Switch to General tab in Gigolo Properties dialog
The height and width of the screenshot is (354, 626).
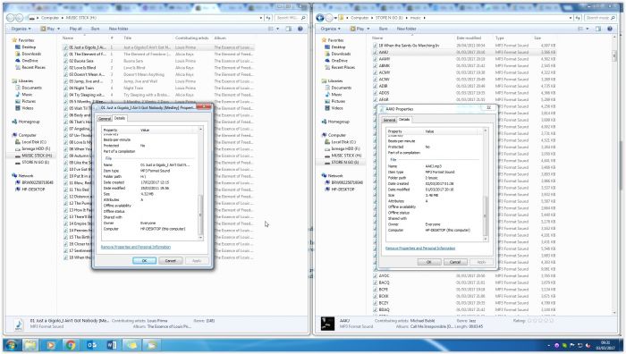[x=105, y=119]
